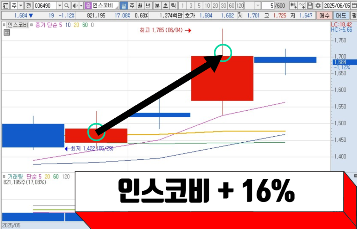The image size is (357, 229).
Task: Choose the 20 interval button
Action: [215, 5]
